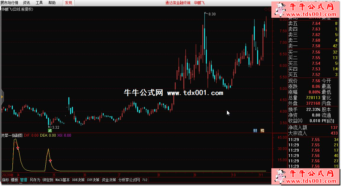Click the 指标 tab at the bottom

click(x=5, y=180)
